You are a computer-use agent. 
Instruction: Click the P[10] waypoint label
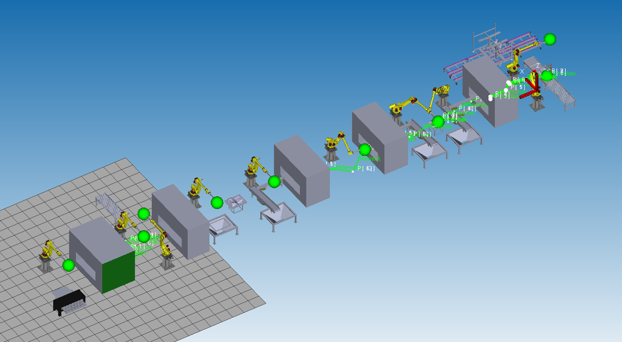pyautogui.click(x=467, y=108)
